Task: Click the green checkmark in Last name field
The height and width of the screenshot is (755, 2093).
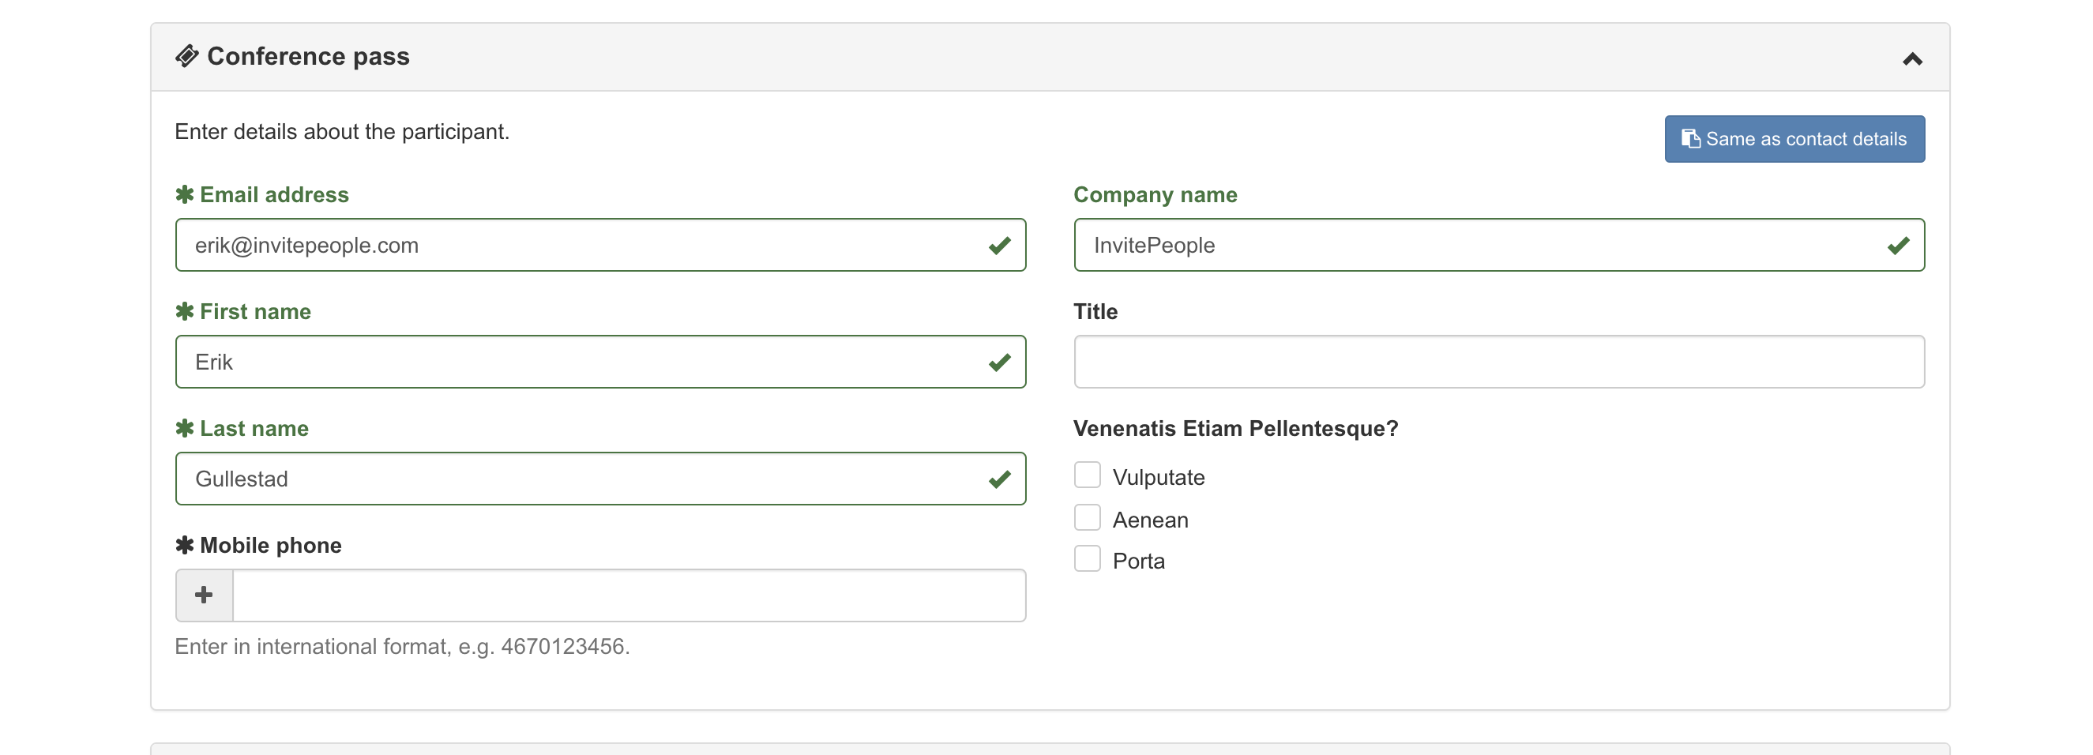Action: (x=999, y=479)
